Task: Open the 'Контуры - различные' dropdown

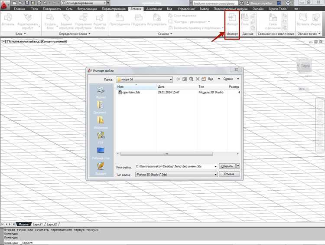Action: pos(190,22)
